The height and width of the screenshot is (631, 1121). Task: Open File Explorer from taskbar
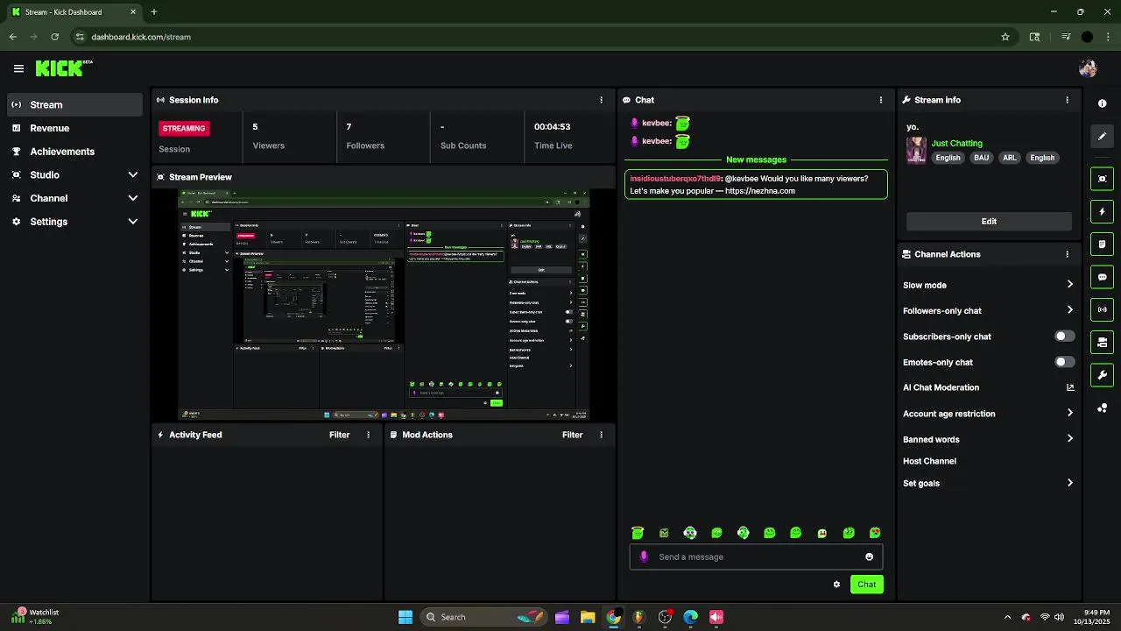[x=588, y=617]
